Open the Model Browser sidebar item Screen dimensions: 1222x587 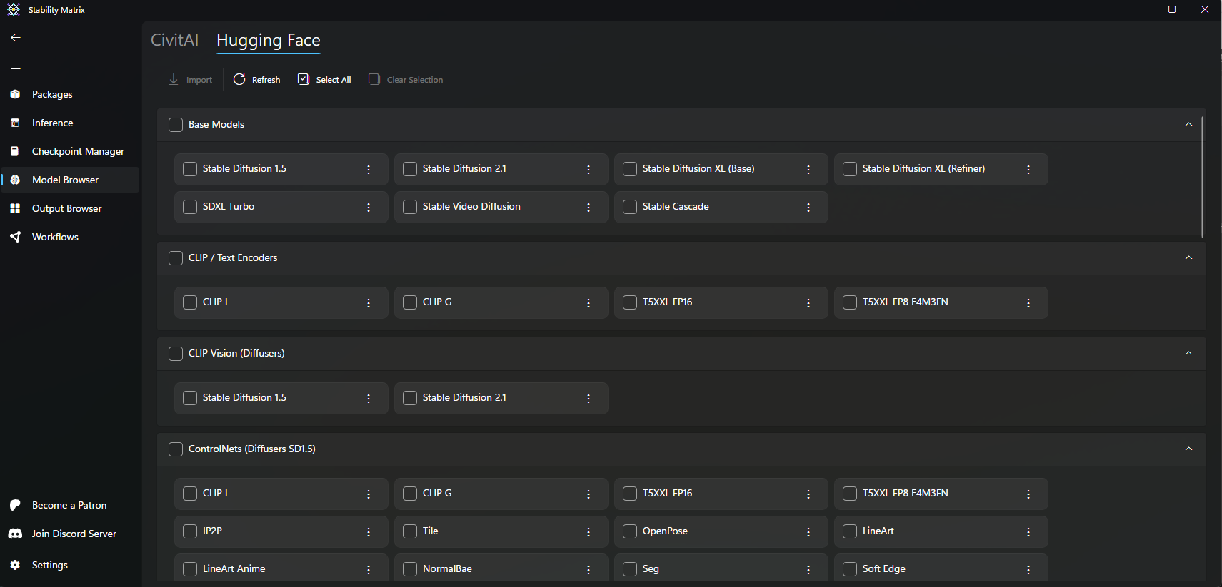pyautogui.click(x=70, y=180)
